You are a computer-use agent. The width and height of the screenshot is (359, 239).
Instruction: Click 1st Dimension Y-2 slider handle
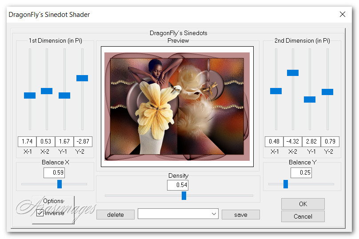tap(82, 78)
